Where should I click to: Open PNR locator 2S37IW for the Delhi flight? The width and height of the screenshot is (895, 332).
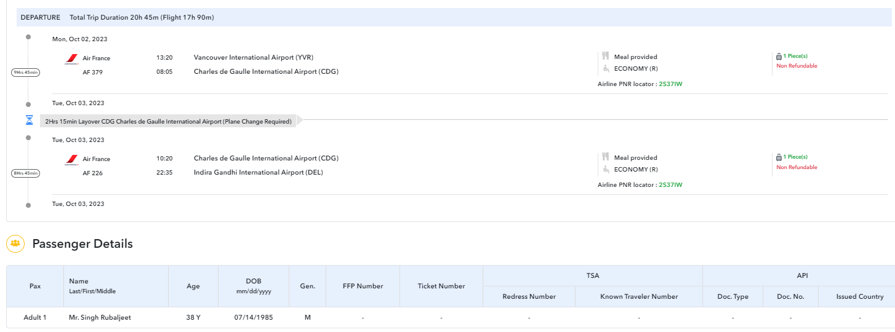pos(670,185)
